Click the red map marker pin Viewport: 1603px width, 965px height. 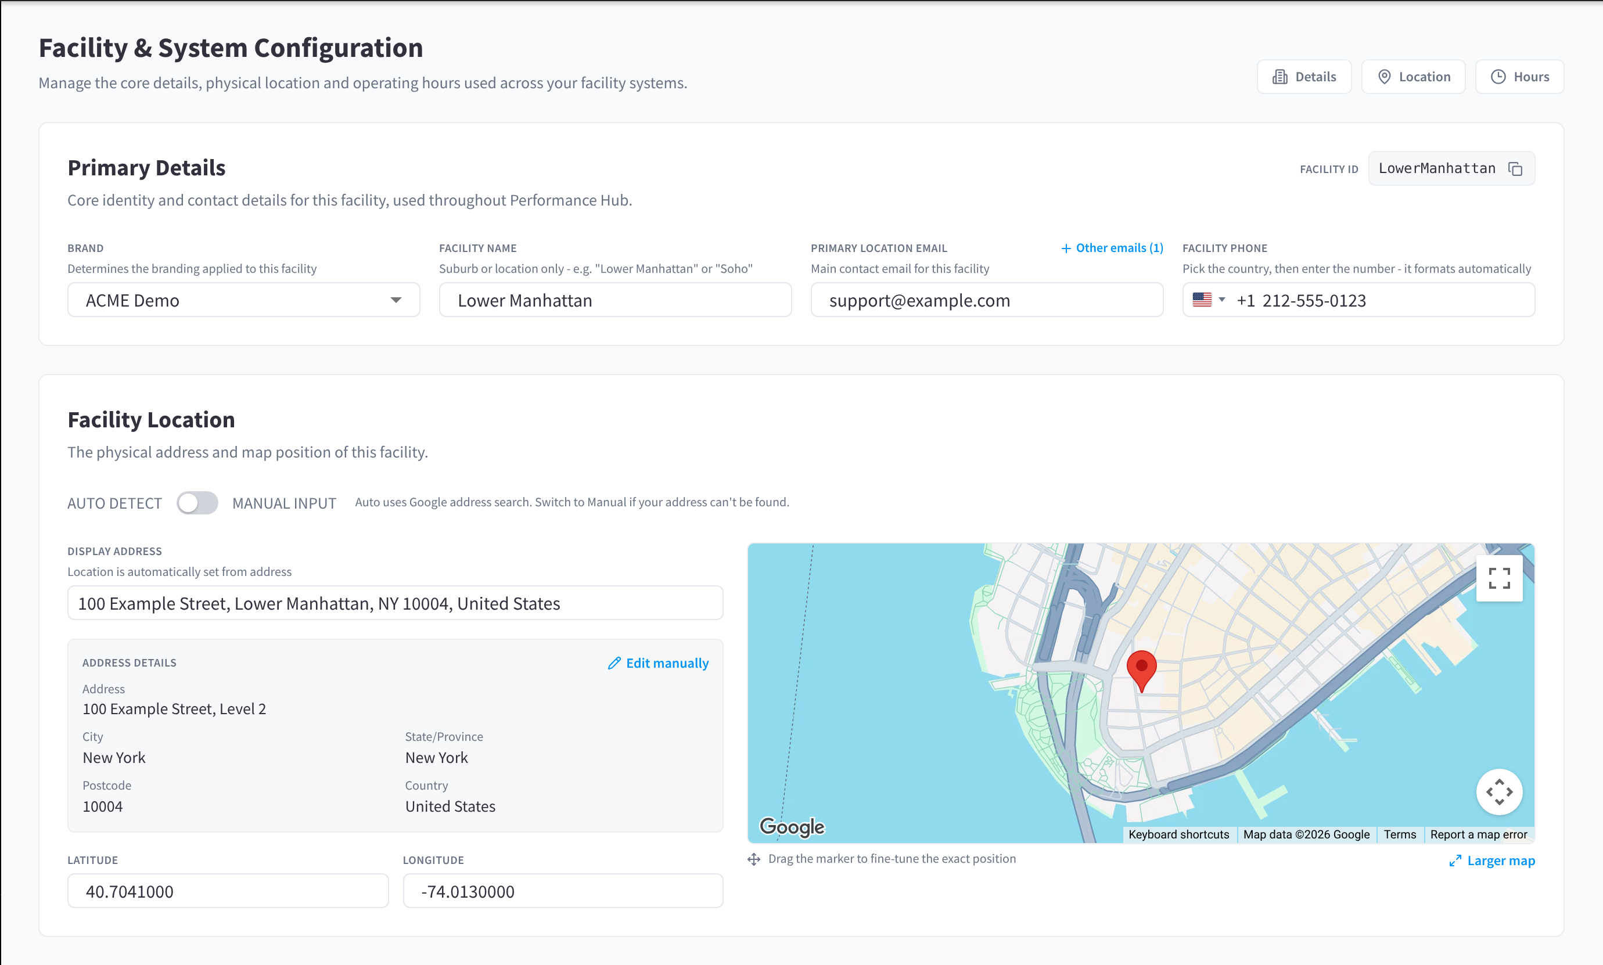1141,671
